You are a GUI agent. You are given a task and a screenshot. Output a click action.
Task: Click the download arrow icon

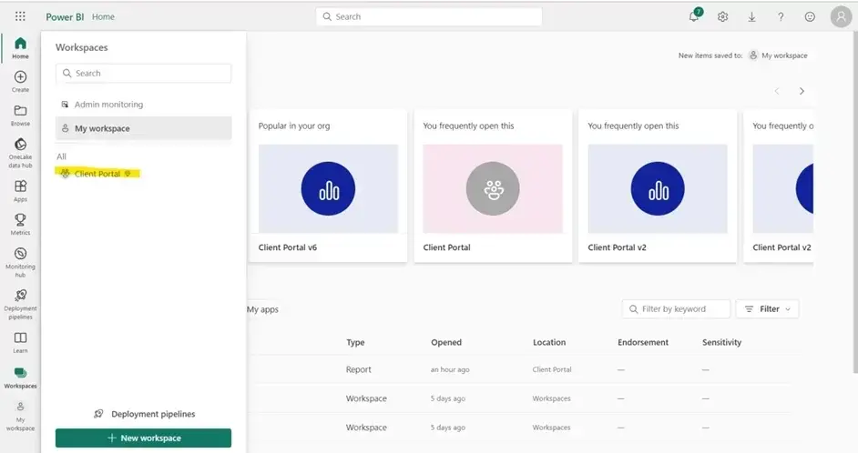click(751, 17)
